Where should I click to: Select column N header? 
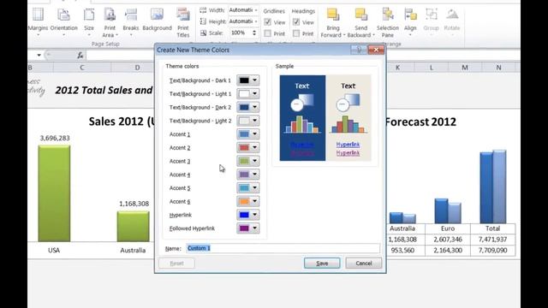tap(498, 68)
